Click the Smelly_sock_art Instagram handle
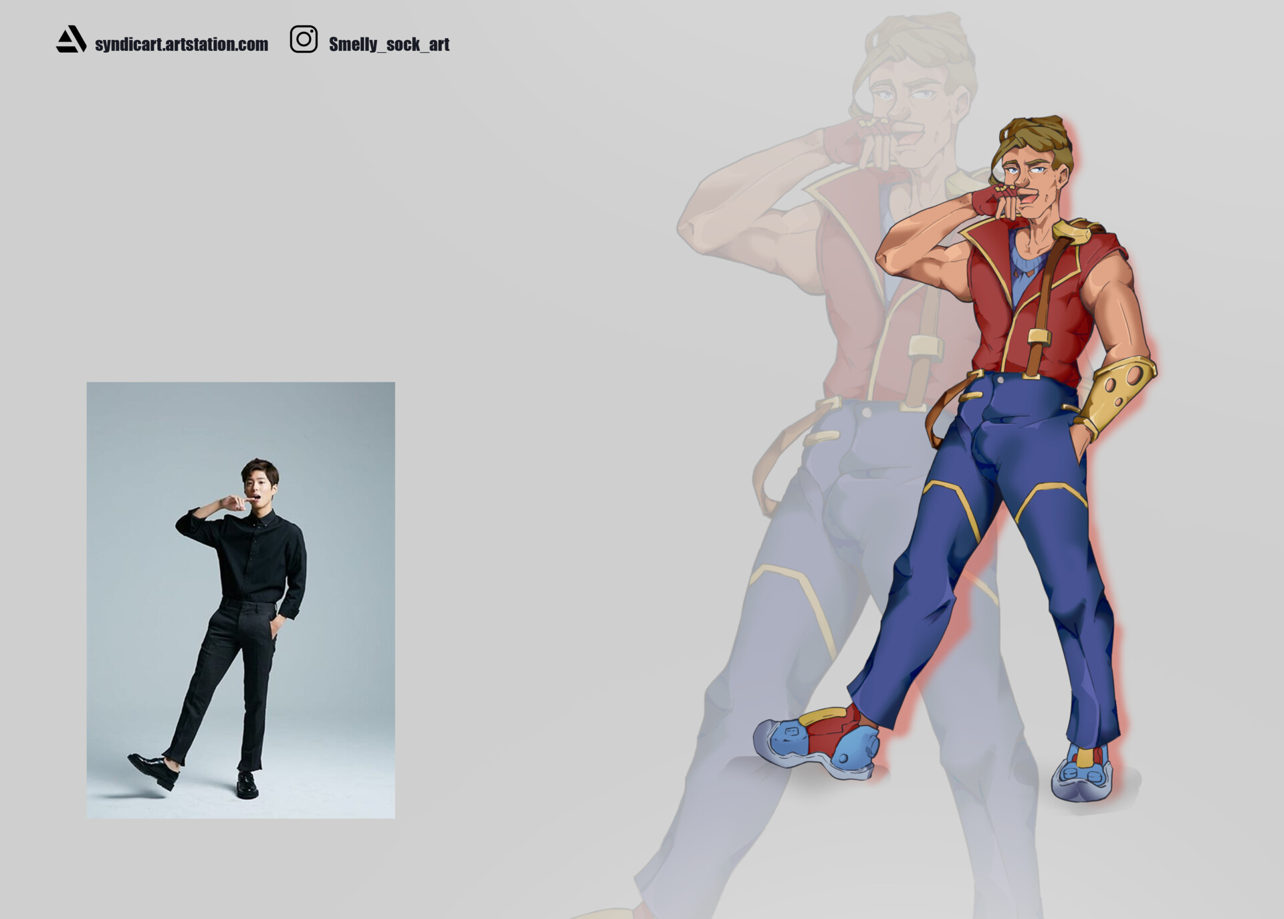This screenshot has width=1284, height=919. pyautogui.click(x=389, y=44)
